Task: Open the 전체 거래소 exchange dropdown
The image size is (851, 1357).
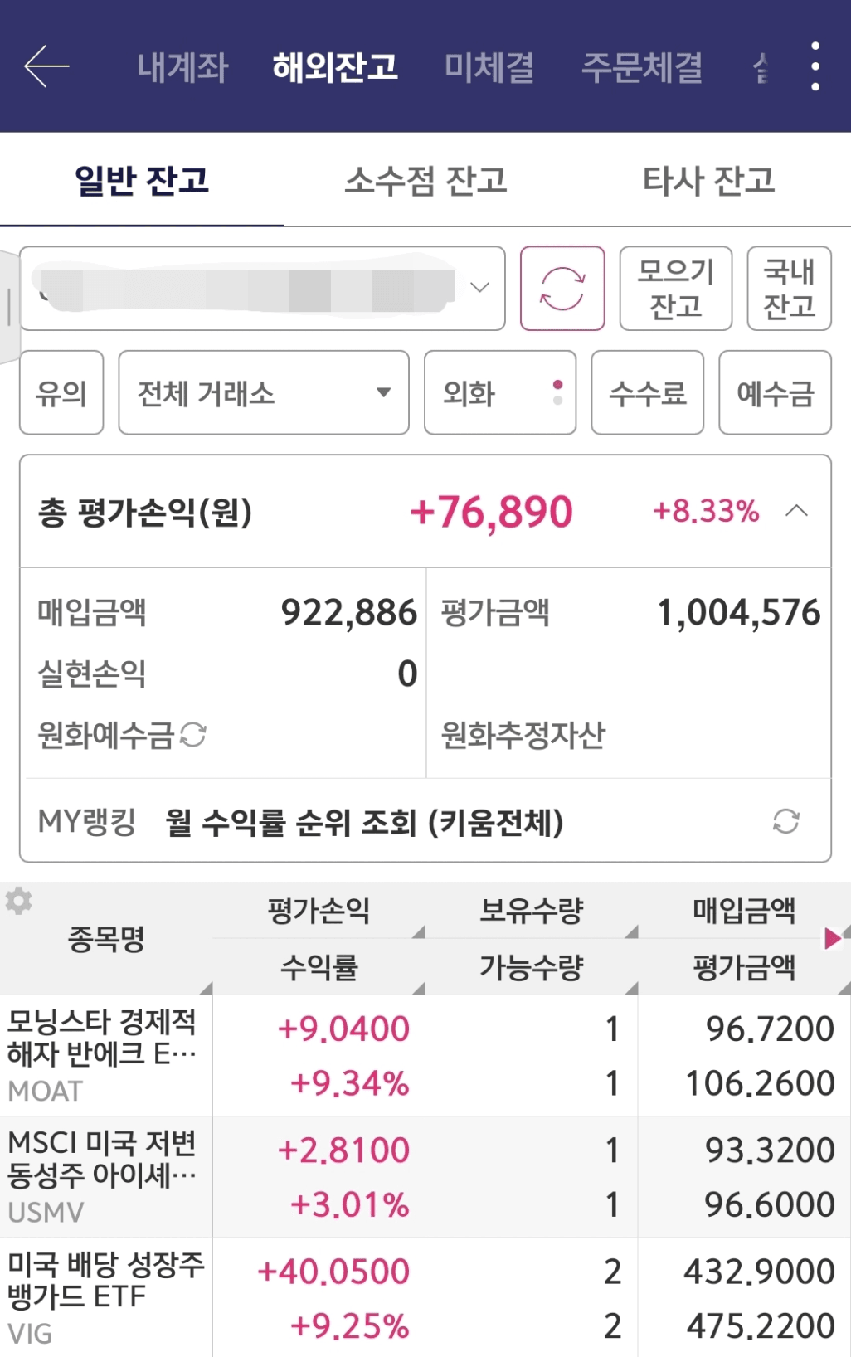Action: point(264,392)
